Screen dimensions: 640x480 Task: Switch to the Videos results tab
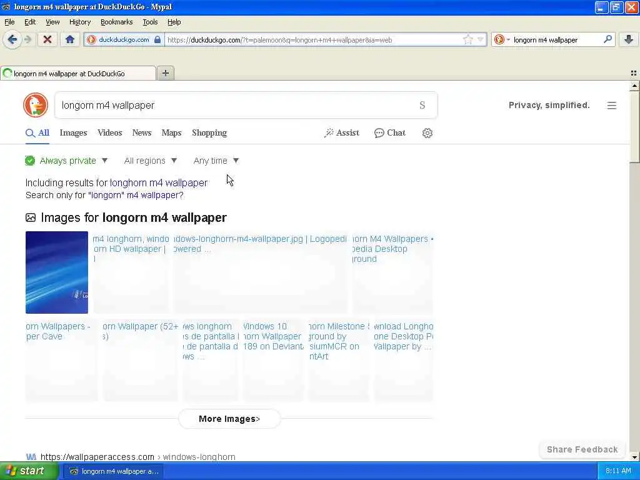(x=110, y=132)
